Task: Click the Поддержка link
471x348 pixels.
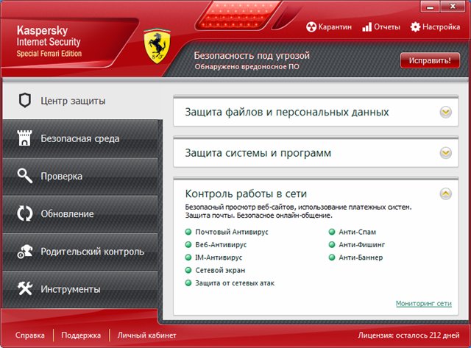Action: [x=81, y=335]
